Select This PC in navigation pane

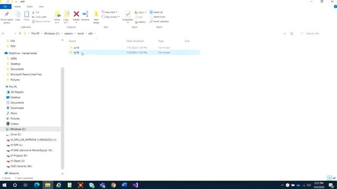click(x=13, y=87)
